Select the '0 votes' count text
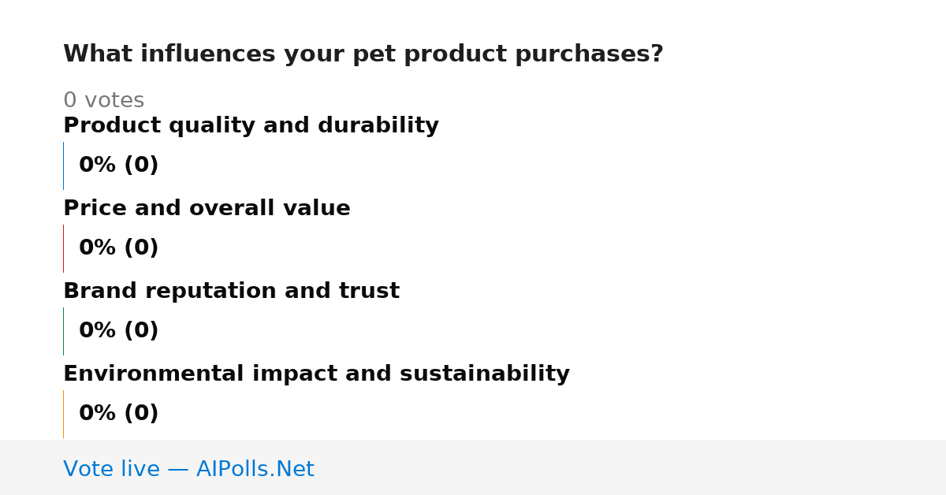Image resolution: width=946 pixels, height=495 pixels. 103,101
